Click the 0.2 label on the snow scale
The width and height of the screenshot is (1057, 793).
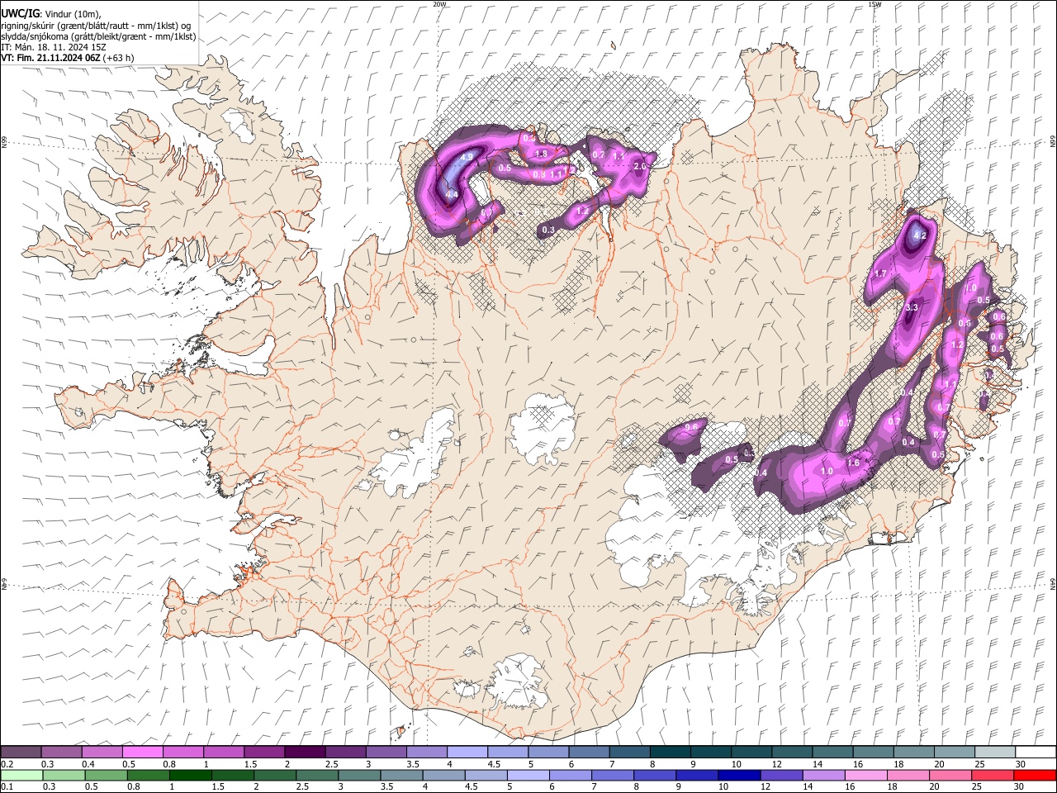click(x=7, y=764)
